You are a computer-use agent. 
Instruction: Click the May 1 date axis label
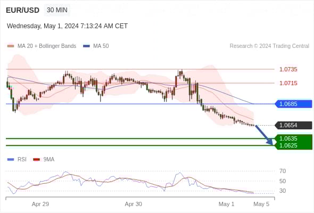coord(226,204)
